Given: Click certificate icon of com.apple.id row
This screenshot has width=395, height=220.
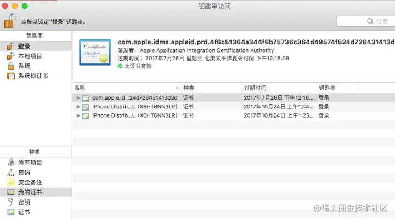Looking at the screenshot, I should (86, 98).
